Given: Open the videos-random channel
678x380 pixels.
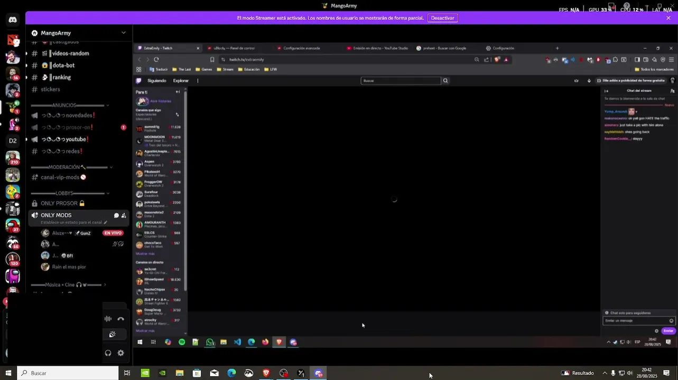Looking at the screenshot, I should 78,53.
